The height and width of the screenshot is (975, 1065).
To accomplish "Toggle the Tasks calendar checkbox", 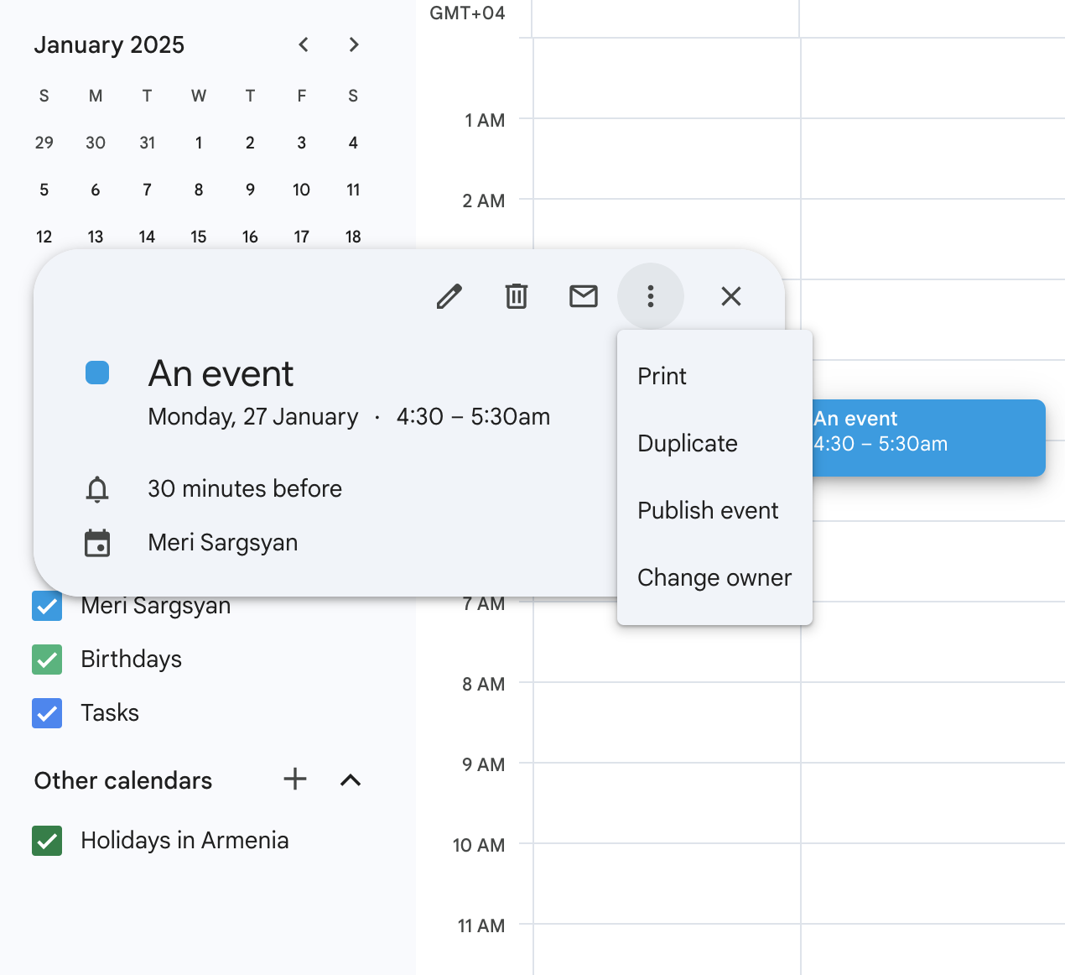I will 47,713.
